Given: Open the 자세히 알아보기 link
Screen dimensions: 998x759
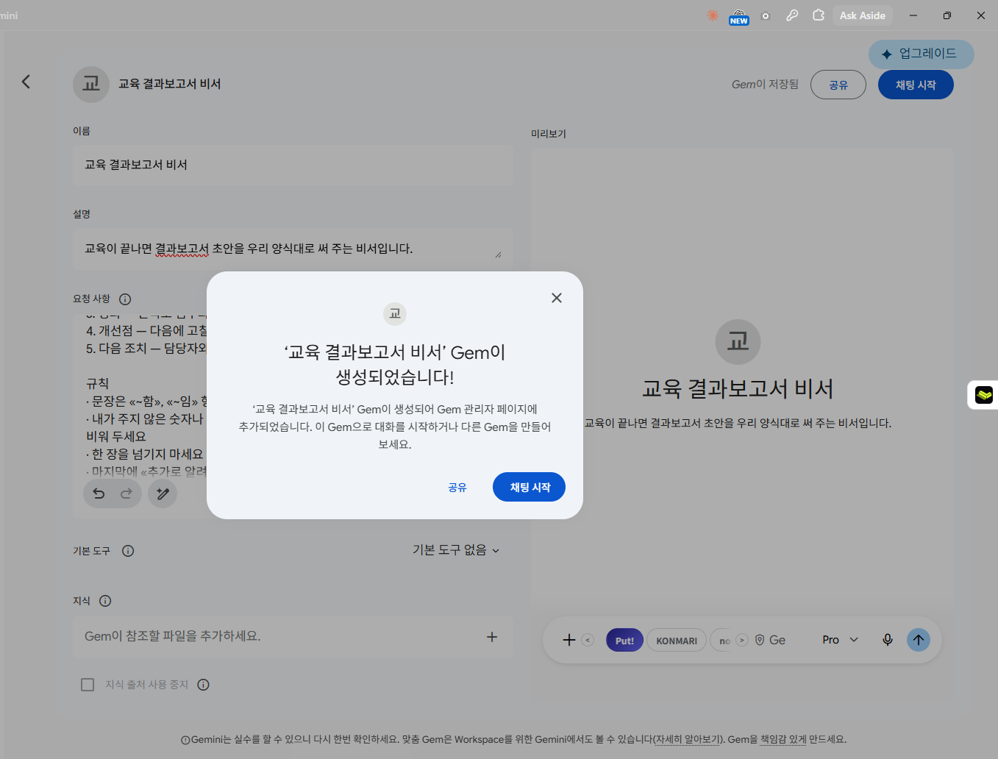Looking at the screenshot, I should pyautogui.click(x=688, y=739).
